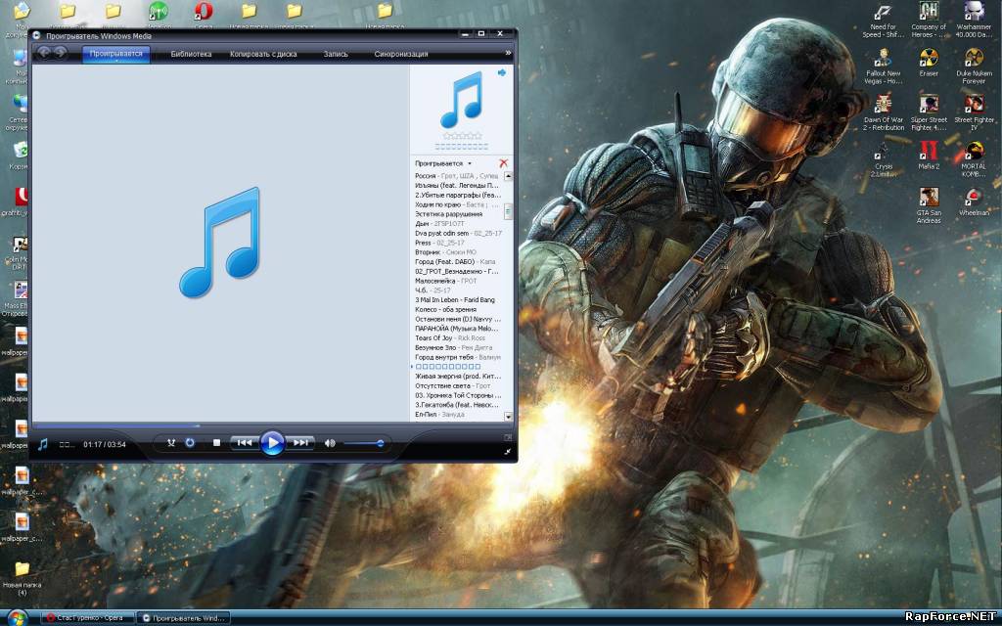Switch to the Библиотека tab
This screenshot has height=626, width=1002.
pos(191,55)
